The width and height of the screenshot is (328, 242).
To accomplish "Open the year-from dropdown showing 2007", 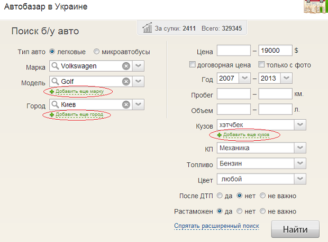I will (x=245, y=78).
